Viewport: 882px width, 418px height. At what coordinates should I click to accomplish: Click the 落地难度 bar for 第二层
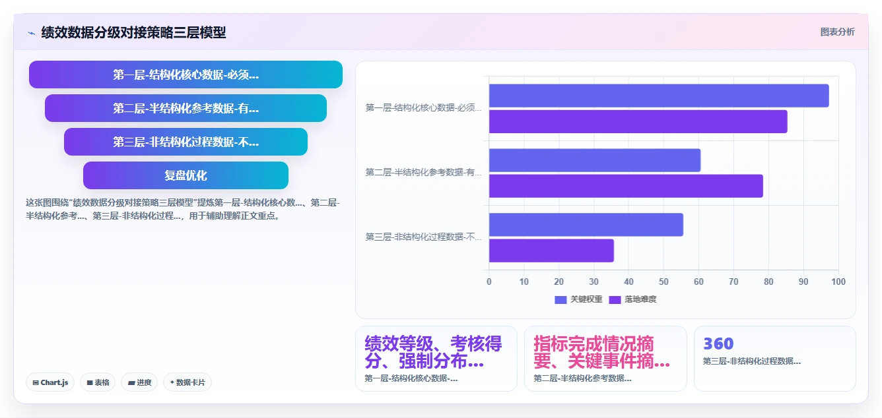[626, 186]
